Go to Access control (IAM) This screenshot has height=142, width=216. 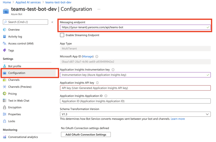[x=21, y=43]
